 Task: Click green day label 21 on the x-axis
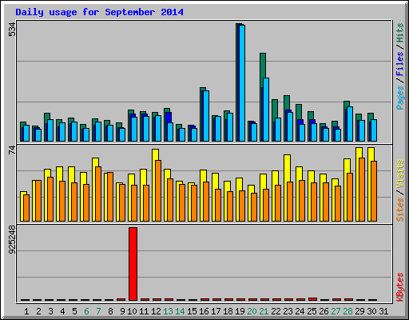pyautogui.click(x=264, y=311)
